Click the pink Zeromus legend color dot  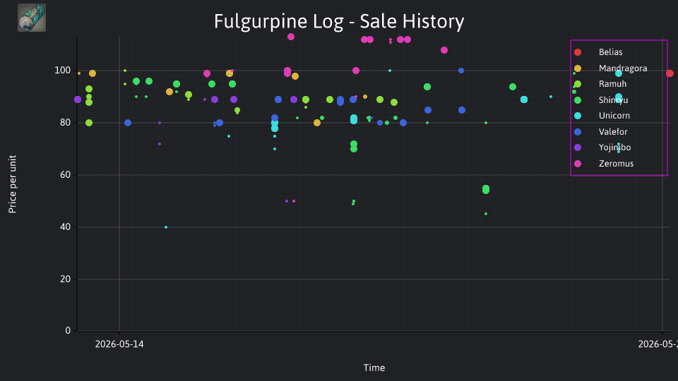click(x=578, y=164)
